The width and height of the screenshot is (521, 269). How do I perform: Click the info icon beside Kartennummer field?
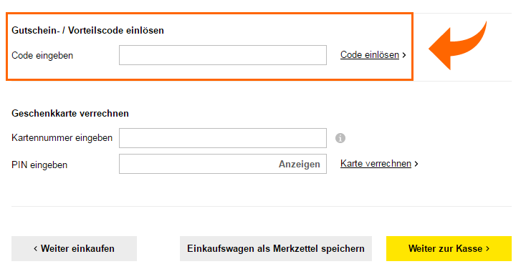(x=340, y=138)
